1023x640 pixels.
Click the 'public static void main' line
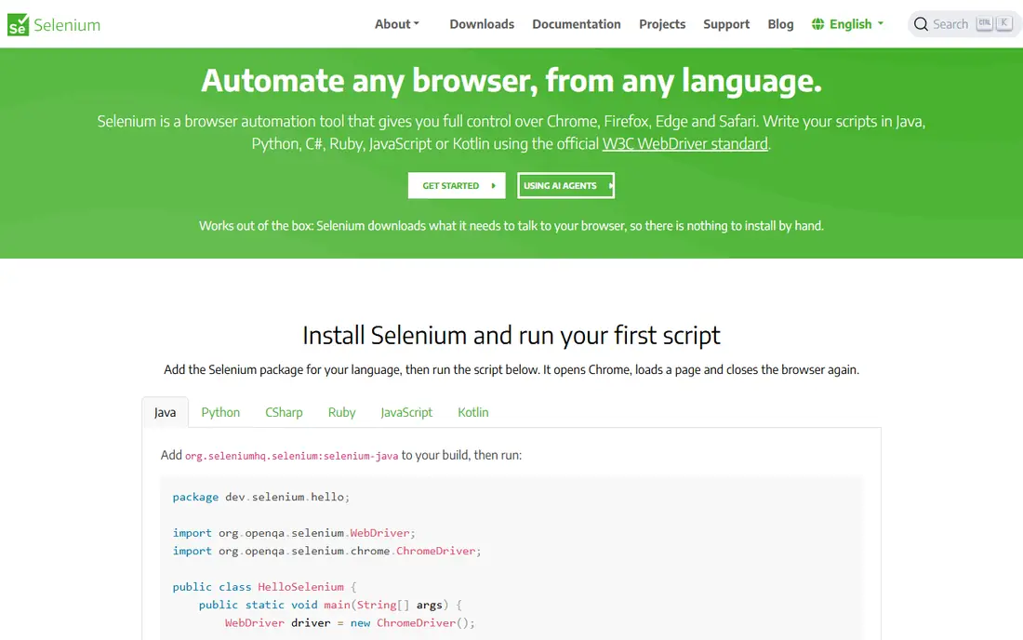[330, 605]
